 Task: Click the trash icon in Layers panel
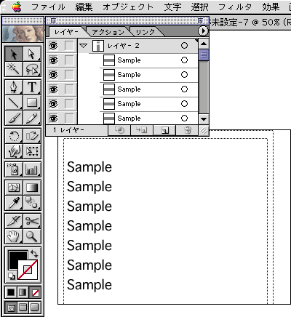[x=188, y=130]
